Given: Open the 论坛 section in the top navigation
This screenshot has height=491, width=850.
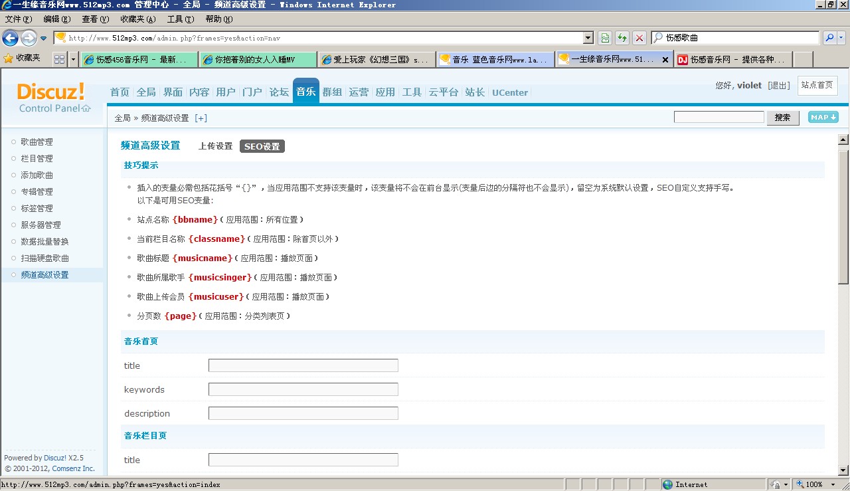Looking at the screenshot, I should (279, 92).
